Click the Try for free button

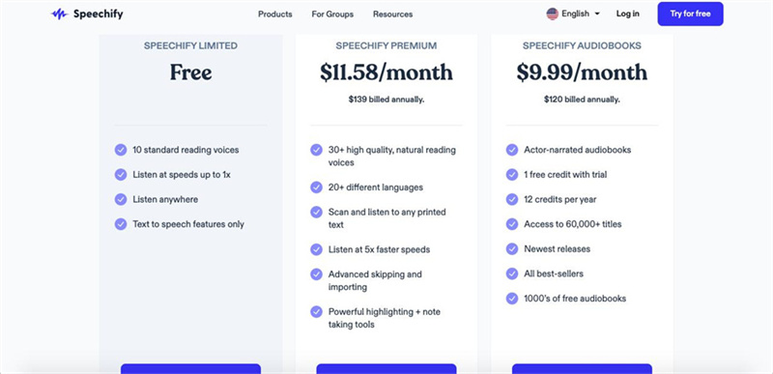(690, 14)
